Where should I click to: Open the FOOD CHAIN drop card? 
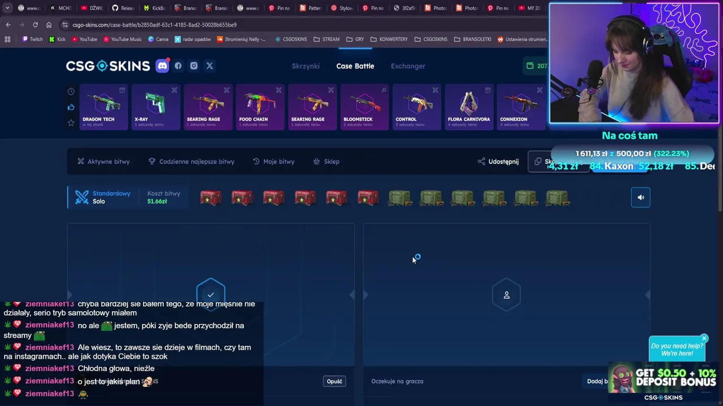(260, 107)
